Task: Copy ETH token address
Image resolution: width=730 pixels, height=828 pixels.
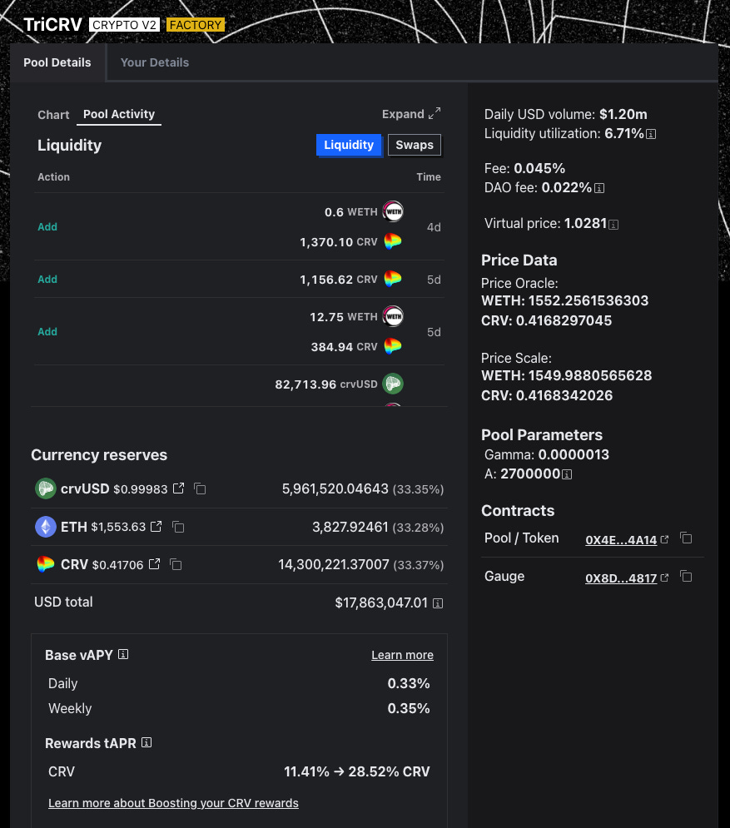Action: [178, 527]
